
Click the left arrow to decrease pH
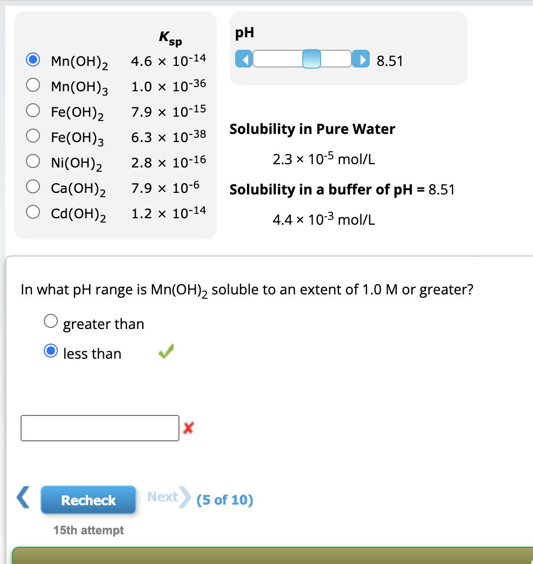pyautogui.click(x=244, y=59)
